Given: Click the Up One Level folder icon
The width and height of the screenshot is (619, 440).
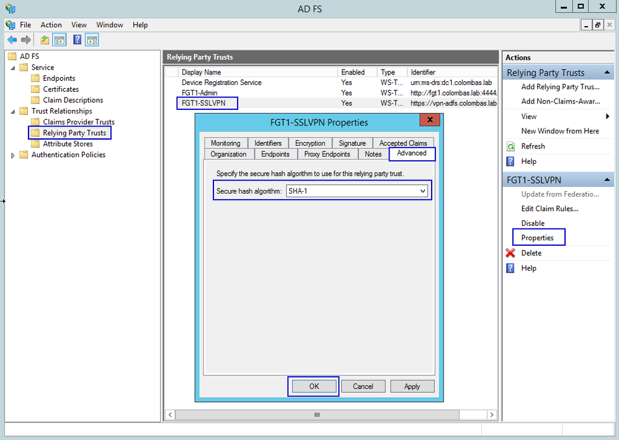Looking at the screenshot, I should (45, 40).
